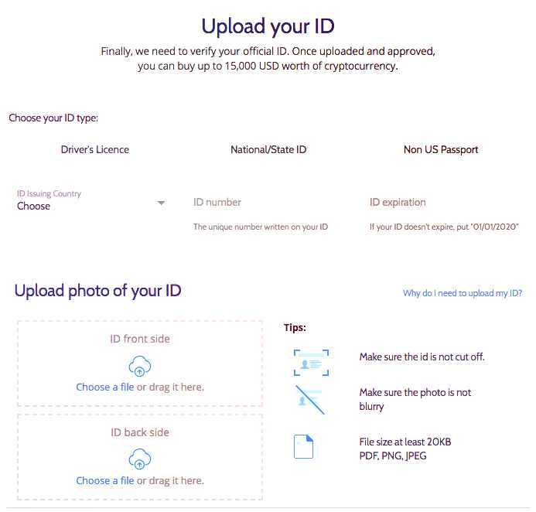Viewport: 536px width, 512px height.
Task: Click the cloud upload icon for ID back side
Action: (x=140, y=459)
